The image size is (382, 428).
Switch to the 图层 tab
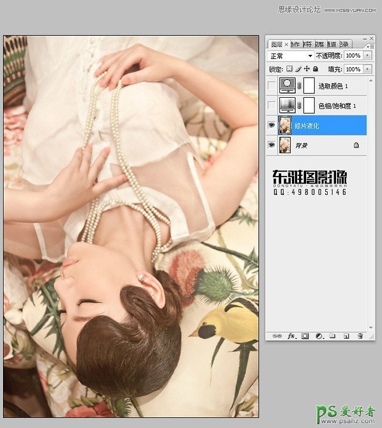point(277,44)
